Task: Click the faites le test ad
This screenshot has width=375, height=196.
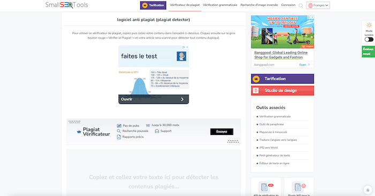Action: [154, 75]
